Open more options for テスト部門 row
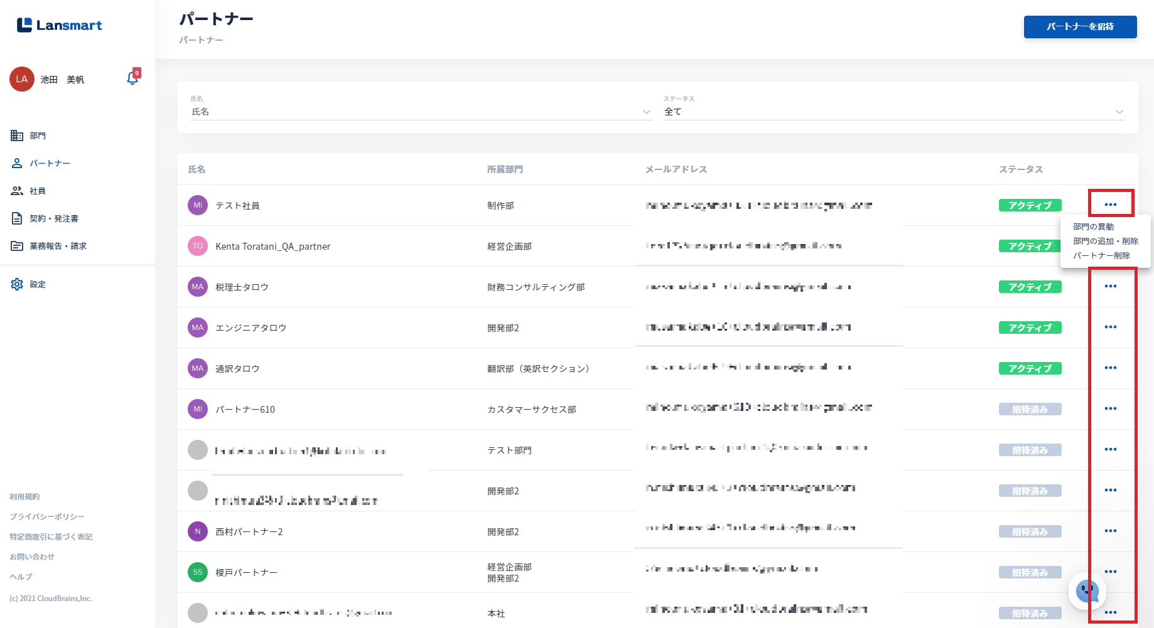This screenshot has width=1154, height=628. tap(1111, 449)
